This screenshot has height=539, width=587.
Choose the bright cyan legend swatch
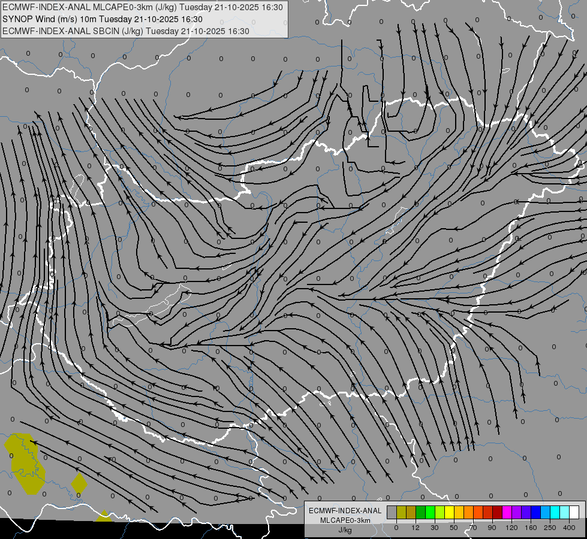(555, 512)
